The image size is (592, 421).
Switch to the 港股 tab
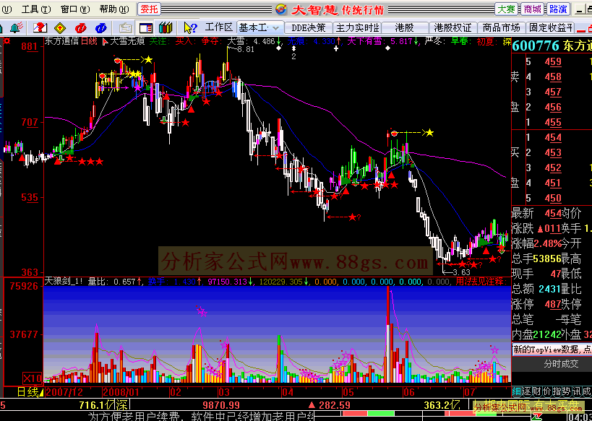tap(405, 27)
